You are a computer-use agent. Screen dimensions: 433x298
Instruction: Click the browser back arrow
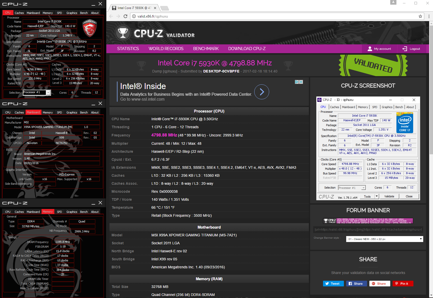point(111,16)
